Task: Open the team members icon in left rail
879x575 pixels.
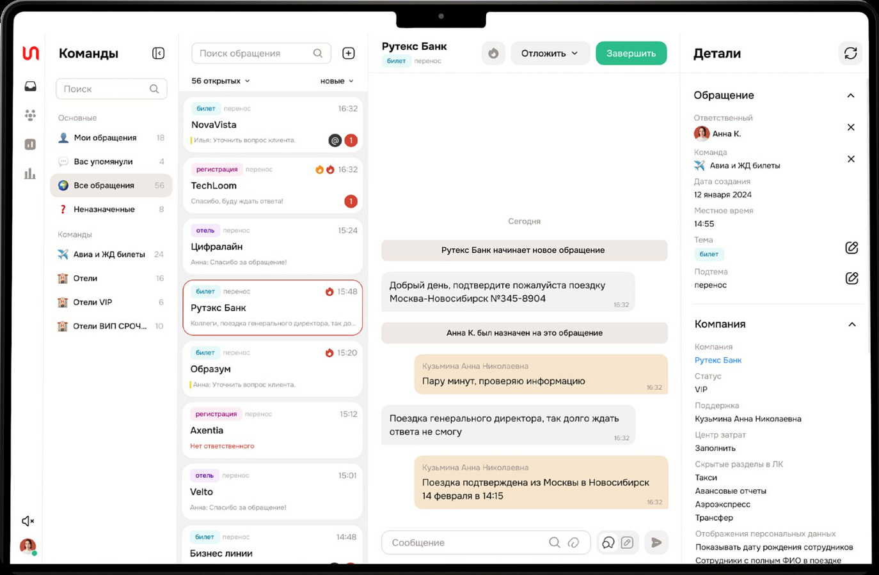Action: pos(30,115)
